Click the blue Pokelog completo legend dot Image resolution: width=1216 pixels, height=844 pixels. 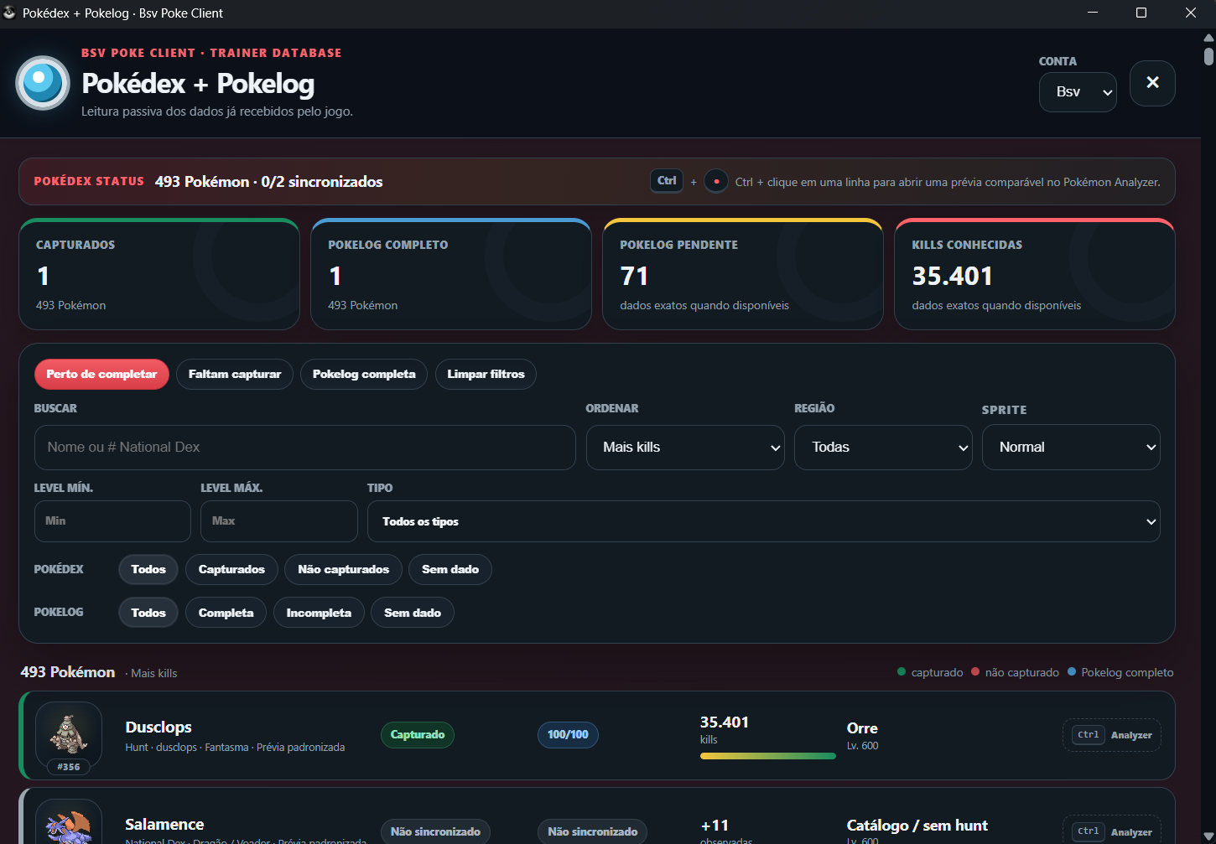(1072, 671)
